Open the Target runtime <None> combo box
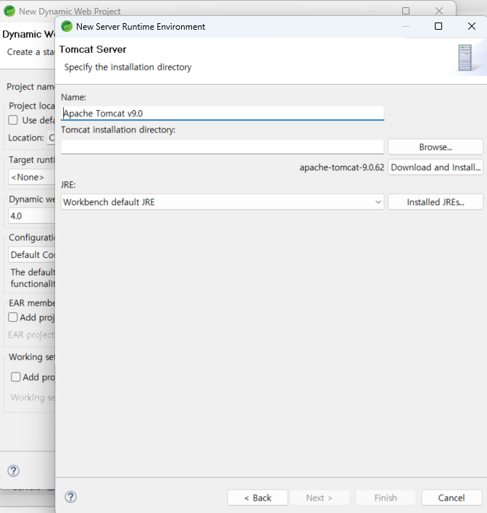Image resolution: width=487 pixels, height=513 pixels. pyautogui.click(x=31, y=177)
